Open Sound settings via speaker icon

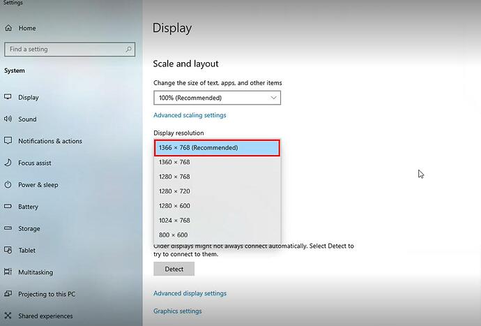tap(8, 119)
